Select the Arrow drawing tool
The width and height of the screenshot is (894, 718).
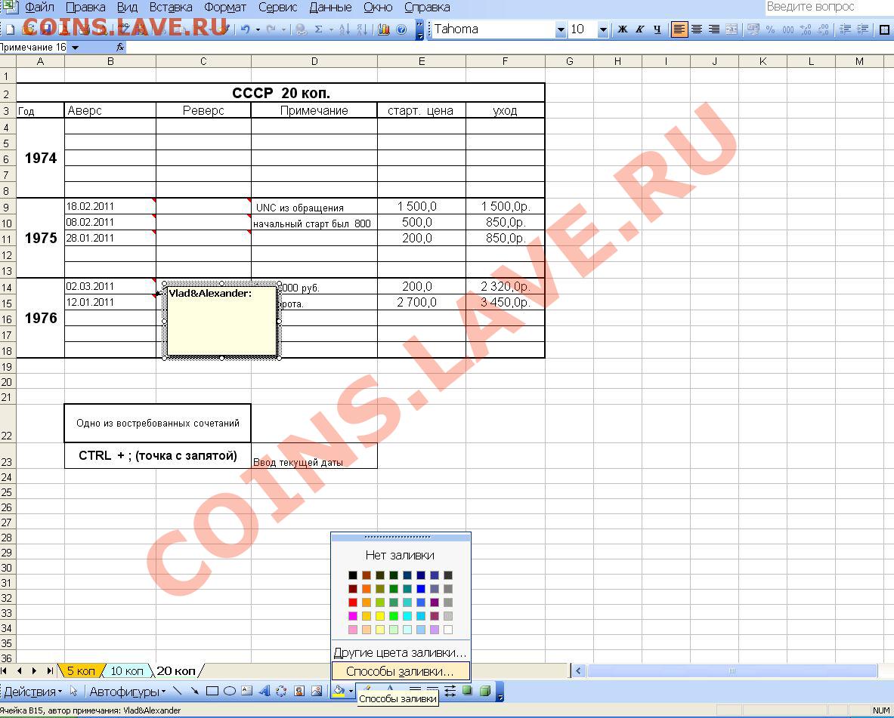point(194,692)
